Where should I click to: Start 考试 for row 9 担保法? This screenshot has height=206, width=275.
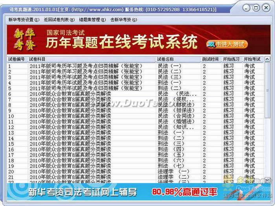coord(249,110)
